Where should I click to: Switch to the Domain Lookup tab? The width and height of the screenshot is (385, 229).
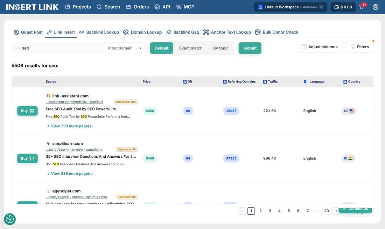click(x=142, y=32)
